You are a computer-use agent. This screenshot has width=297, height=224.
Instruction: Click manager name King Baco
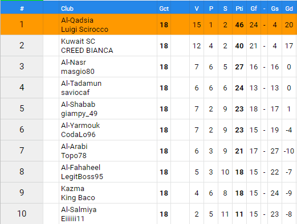[78, 198]
